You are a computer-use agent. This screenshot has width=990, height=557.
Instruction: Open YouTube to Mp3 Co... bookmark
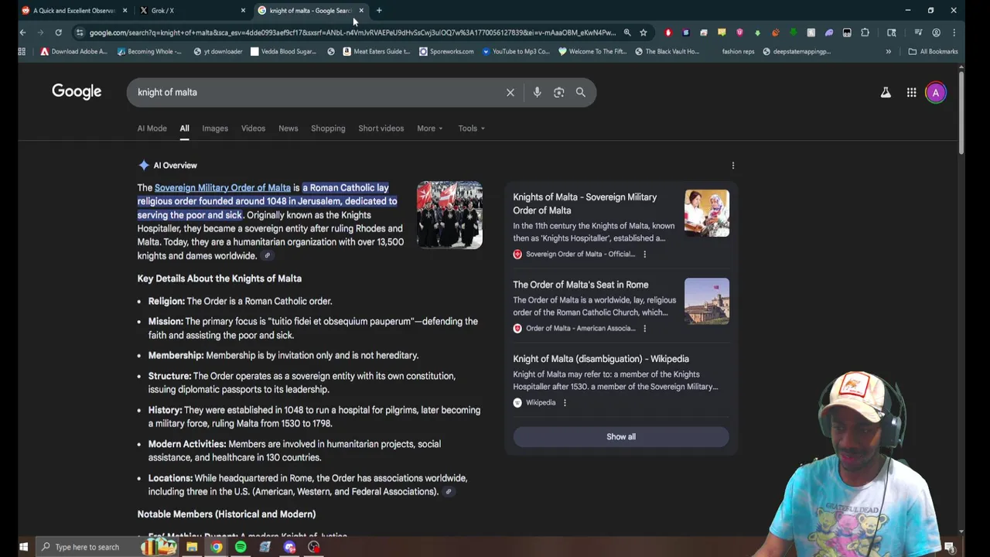[x=516, y=51]
